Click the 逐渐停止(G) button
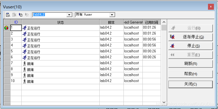 (190, 37)
